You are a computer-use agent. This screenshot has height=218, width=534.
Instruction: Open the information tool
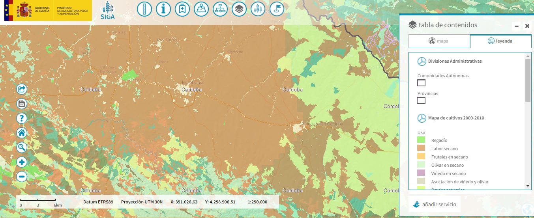tap(163, 9)
